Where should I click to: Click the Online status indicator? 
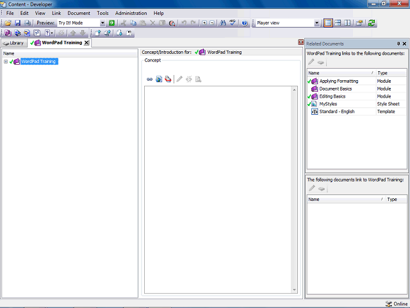tap(397, 304)
